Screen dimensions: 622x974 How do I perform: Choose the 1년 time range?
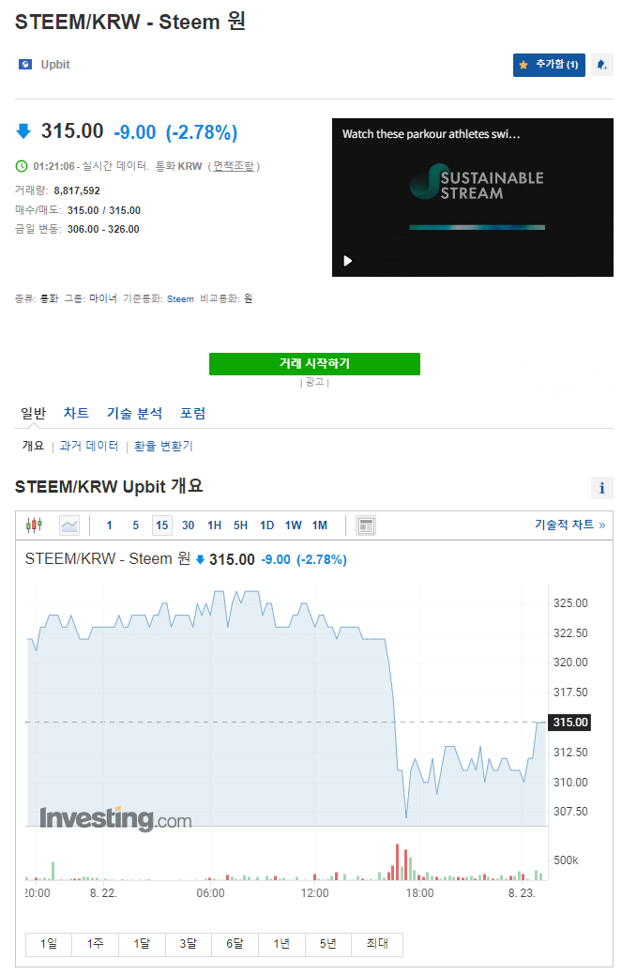coord(281,944)
